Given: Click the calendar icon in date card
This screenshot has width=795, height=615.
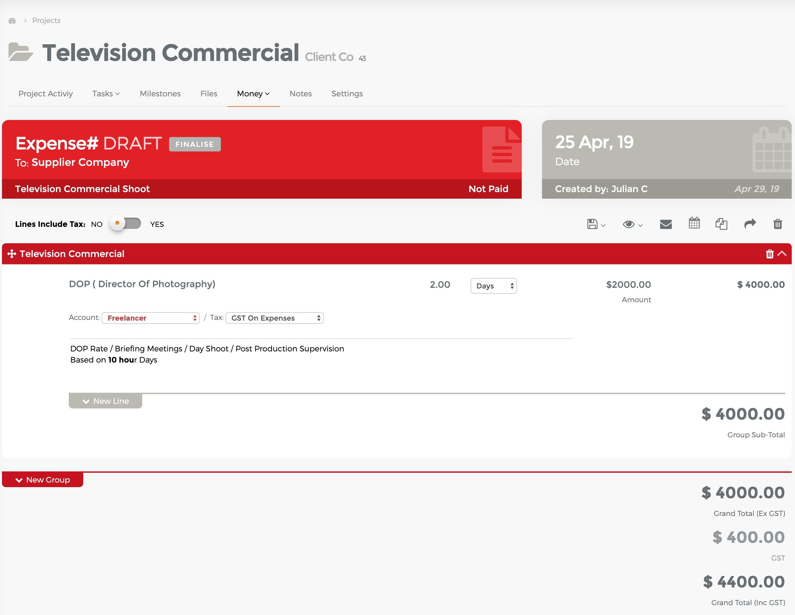Looking at the screenshot, I should tap(772, 149).
